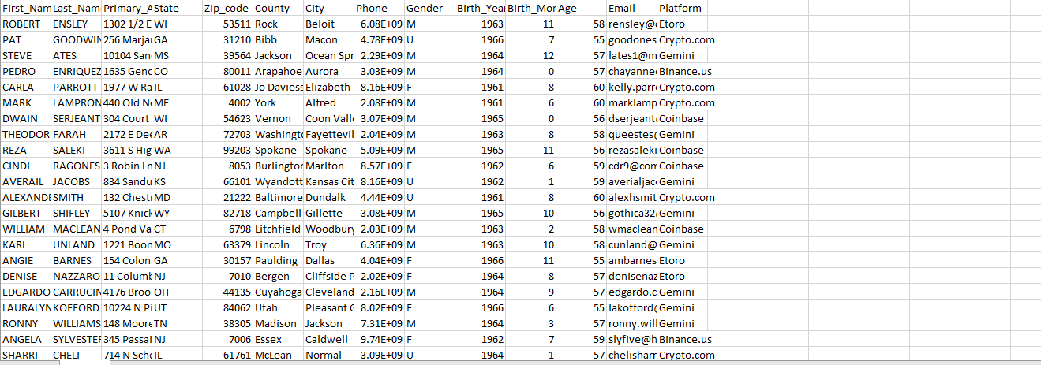Screen dimensions: 1041x365
Task: Select the Platform column header cell
Action: coord(682,8)
